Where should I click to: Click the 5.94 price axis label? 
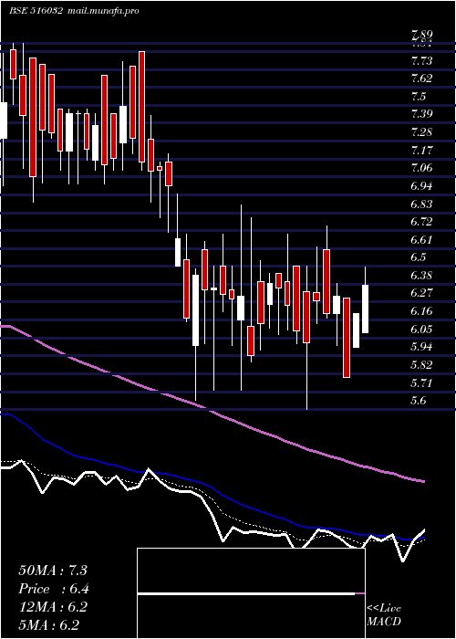(421, 347)
